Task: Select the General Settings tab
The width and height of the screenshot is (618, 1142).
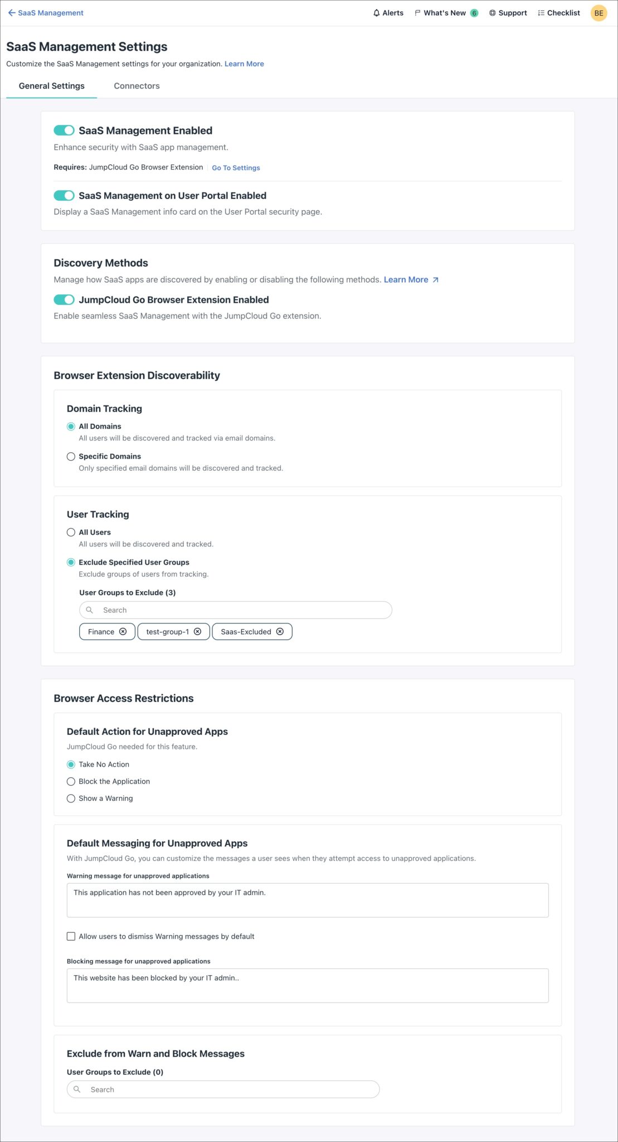Action: [x=51, y=85]
